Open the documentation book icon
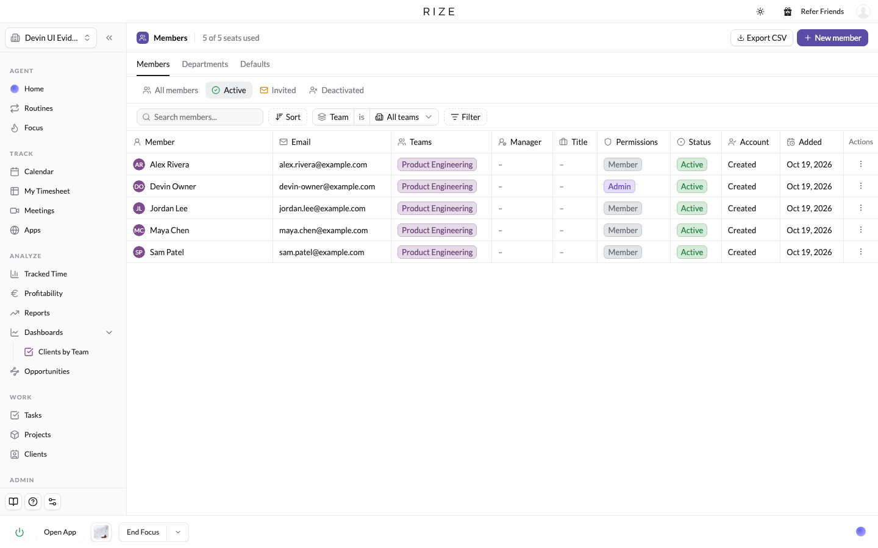878x548 pixels. click(x=13, y=502)
